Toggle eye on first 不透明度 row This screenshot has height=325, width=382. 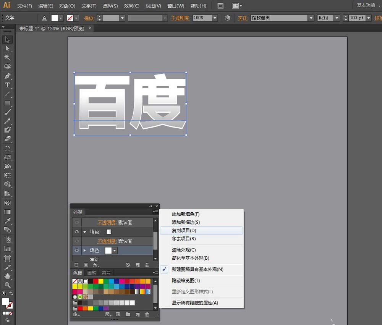(x=77, y=222)
